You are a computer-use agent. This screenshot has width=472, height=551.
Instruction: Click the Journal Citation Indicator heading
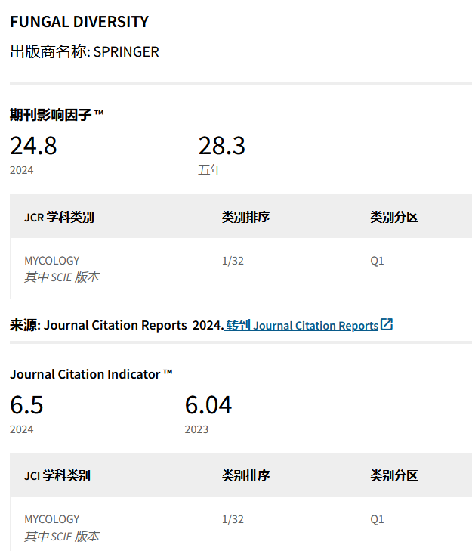click(x=91, y=374)
